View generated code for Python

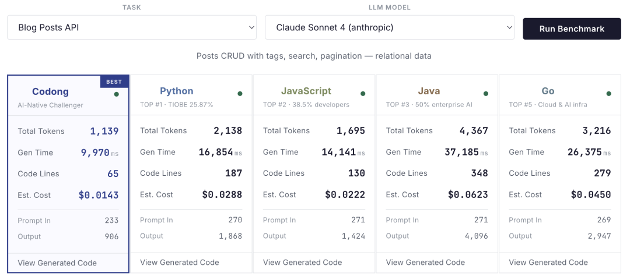coord(180,263)
